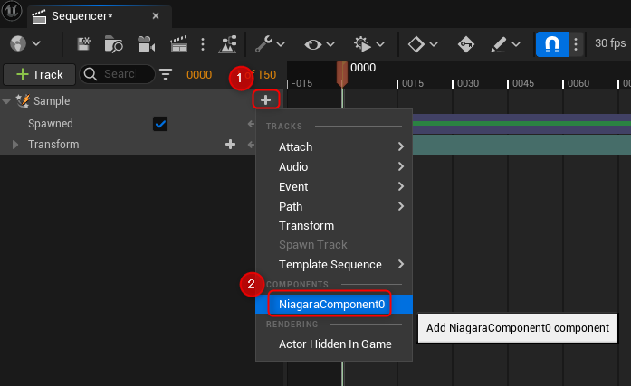The image size is (631, 386).
Task: Click the green Add Track button
Action: click(38, 74)
